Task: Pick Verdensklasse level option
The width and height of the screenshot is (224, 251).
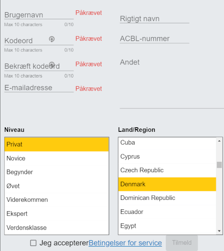Action: [56, 228]
